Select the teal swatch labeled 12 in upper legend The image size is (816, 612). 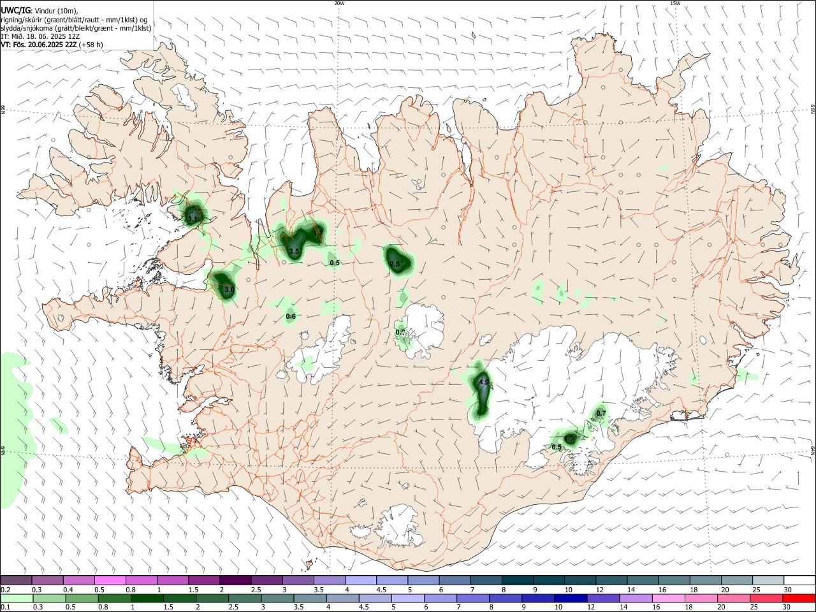pyautogui.click(x=611, y=580)
